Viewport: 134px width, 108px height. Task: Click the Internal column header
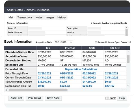70,48
